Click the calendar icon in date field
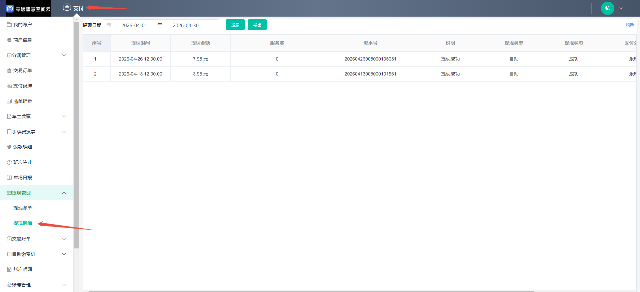The width and height of the screenshot is (640, 292). 109,25
